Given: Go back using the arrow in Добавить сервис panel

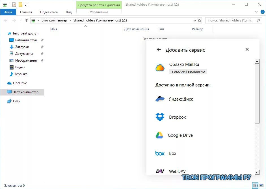Looking at the screenshot, I should pyautogui.click(x=159, y=49).
